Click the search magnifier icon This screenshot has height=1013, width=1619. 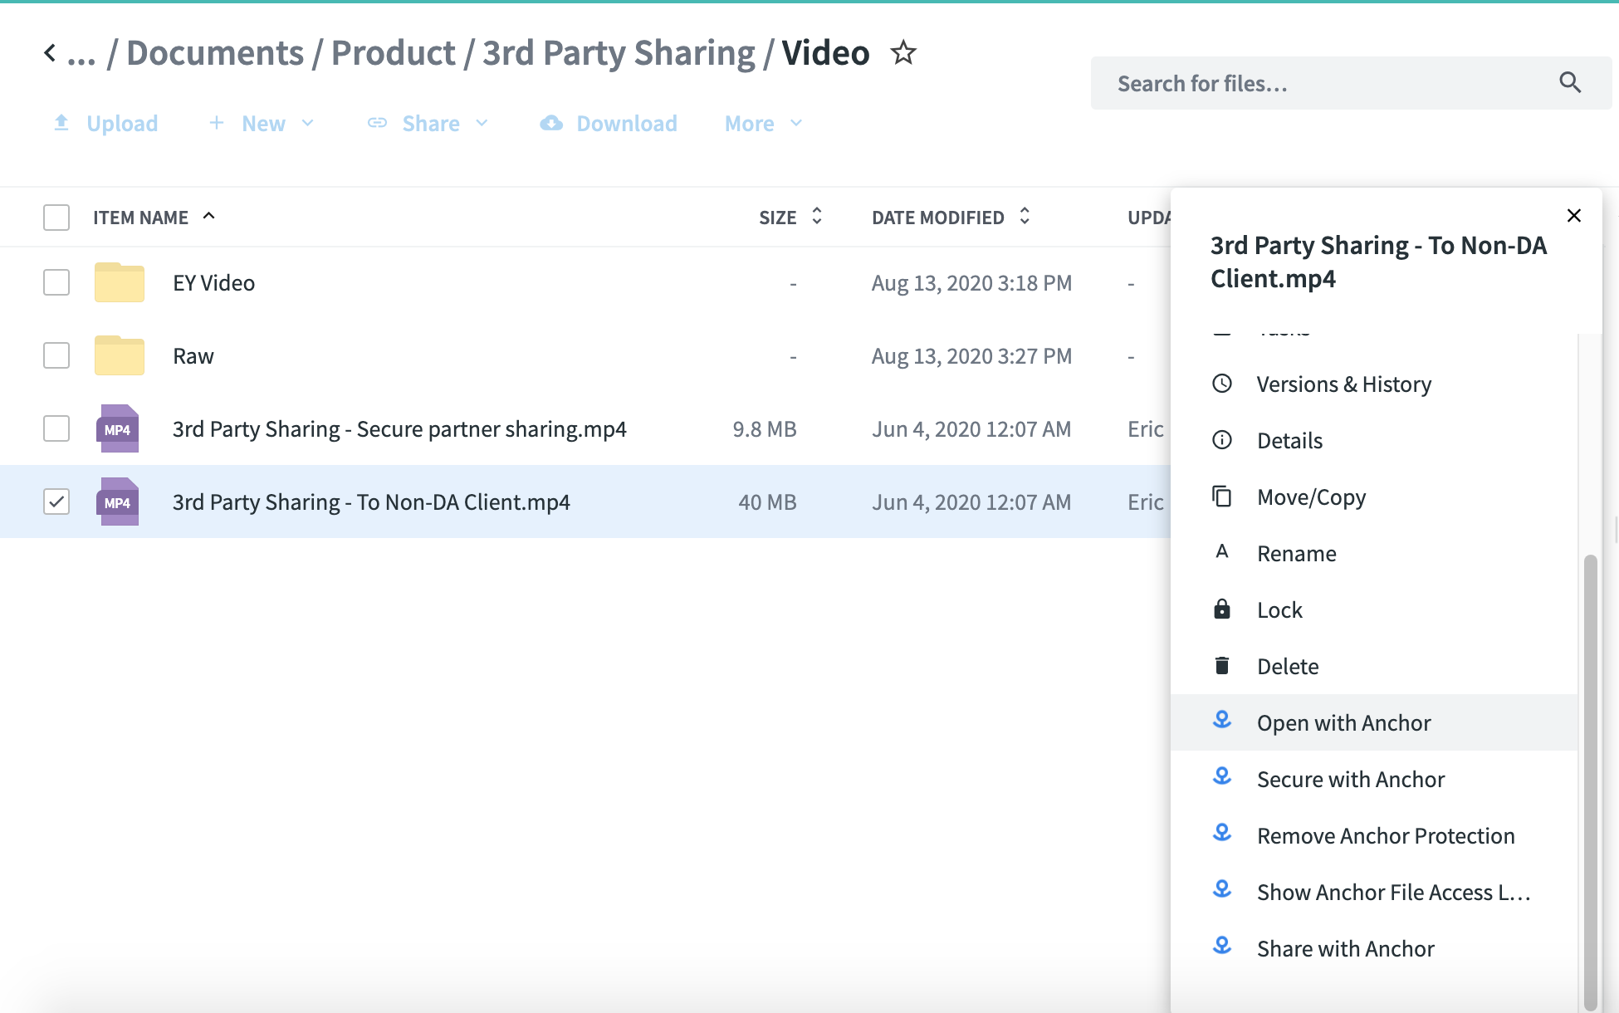(x=1569, y=82)
